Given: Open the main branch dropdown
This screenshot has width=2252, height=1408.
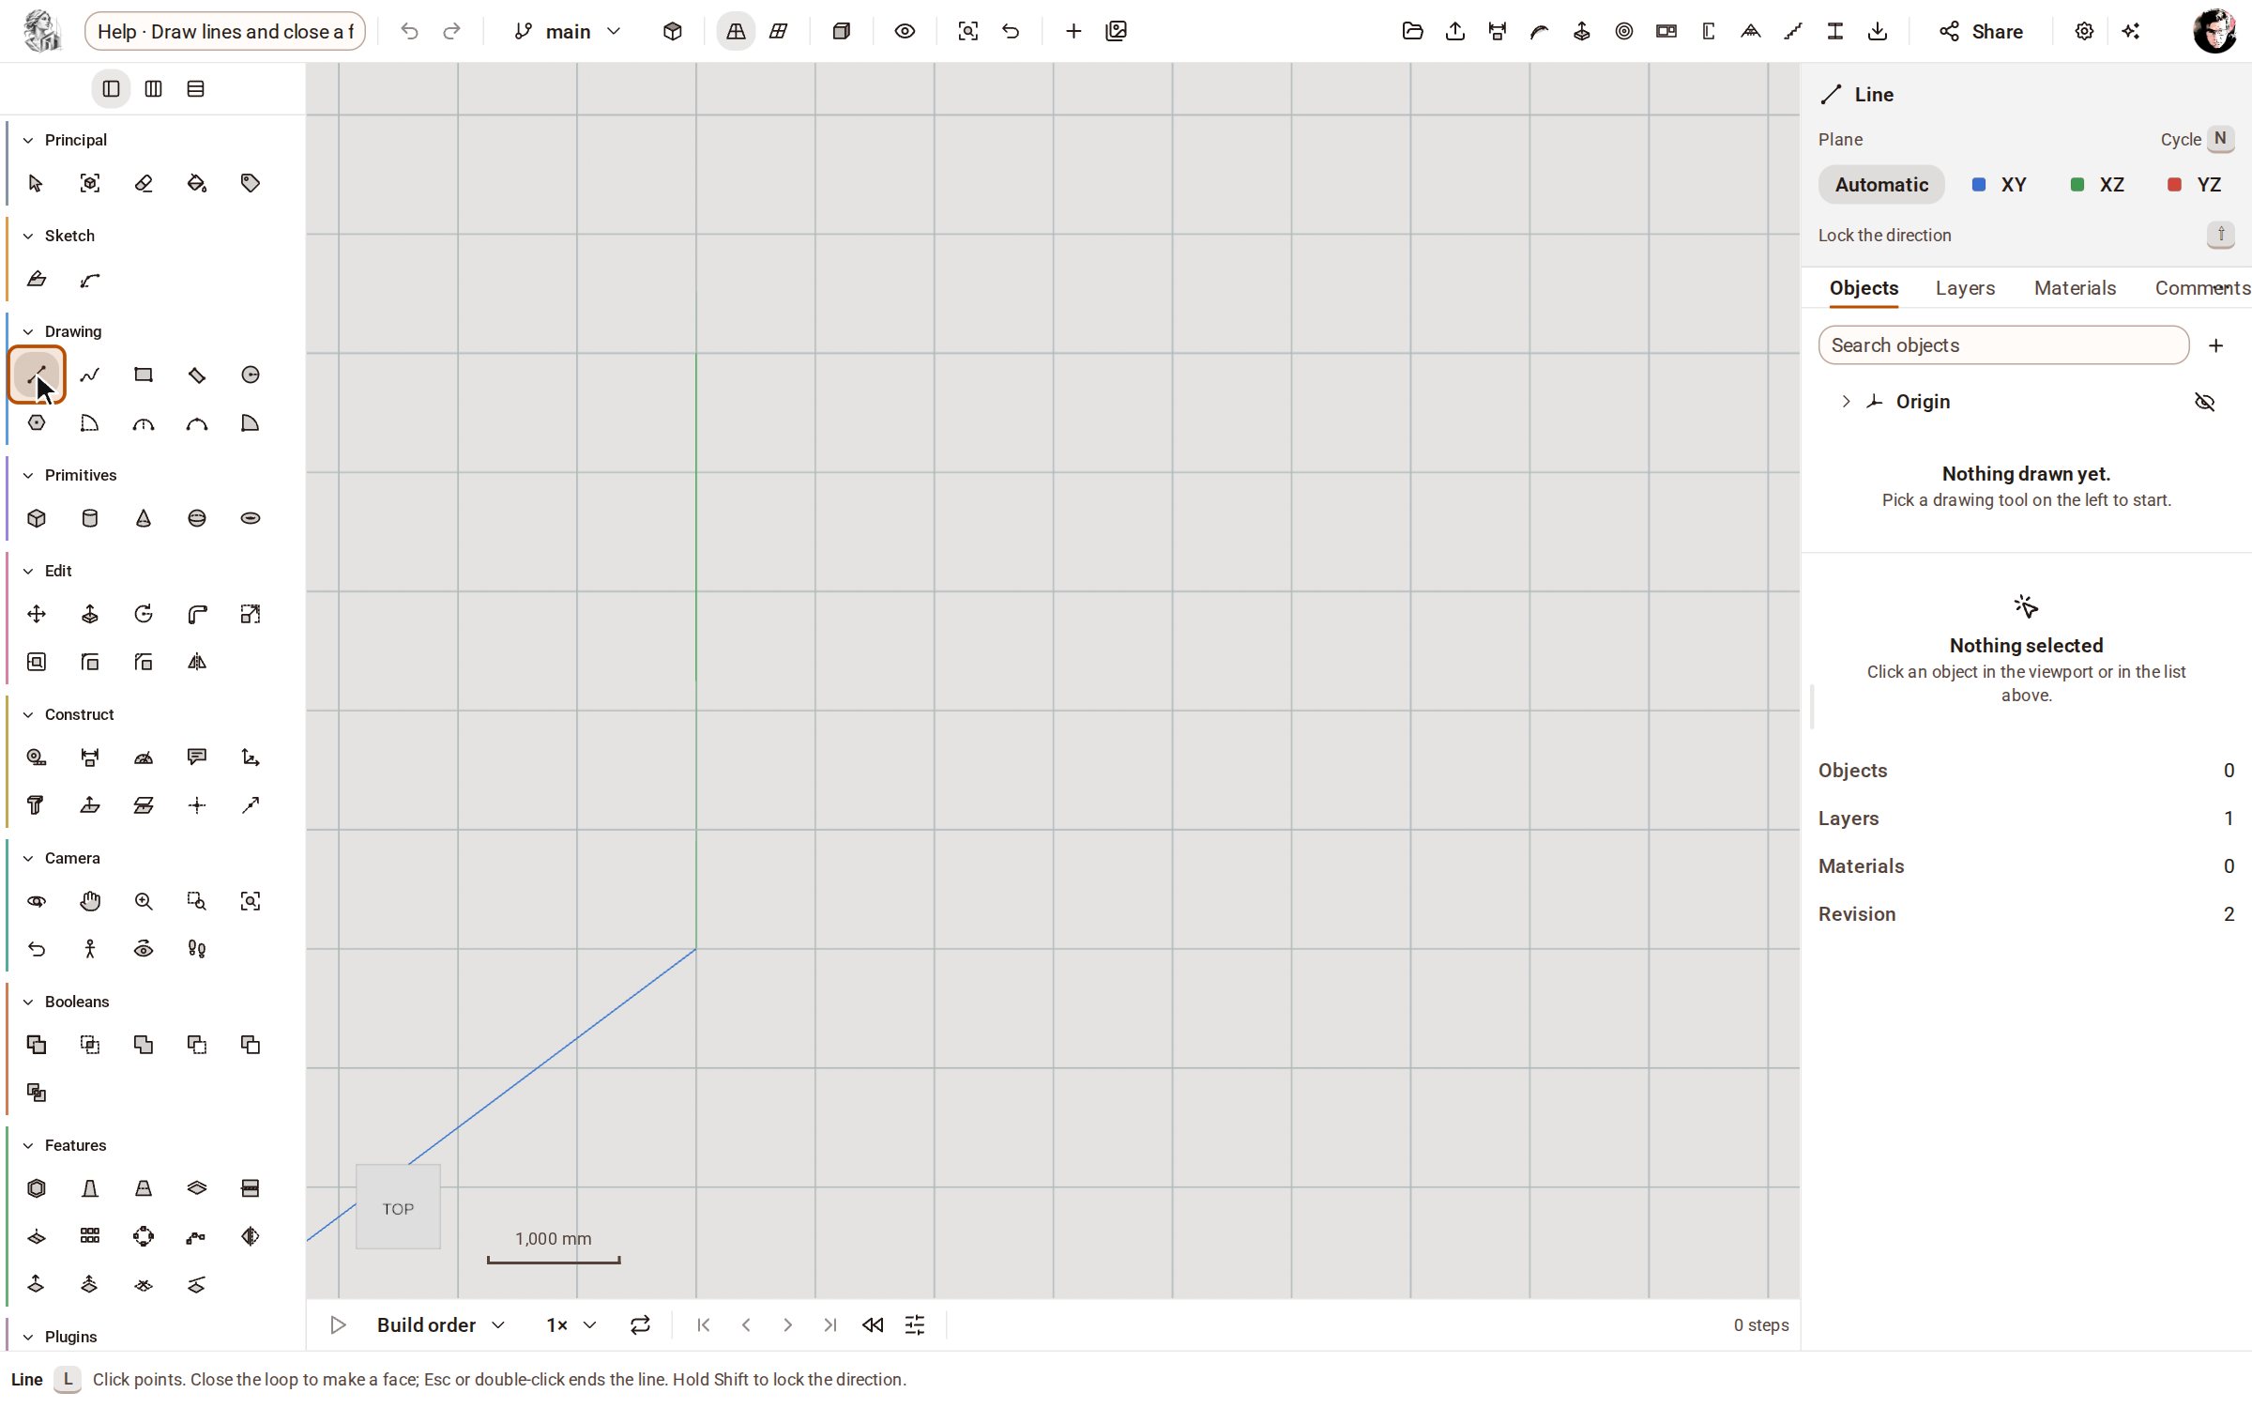Looking at the screenshot, I should coord(567,31).
